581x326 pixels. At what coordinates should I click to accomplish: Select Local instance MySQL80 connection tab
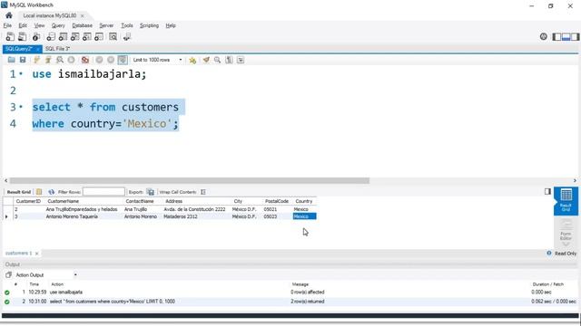50,15
